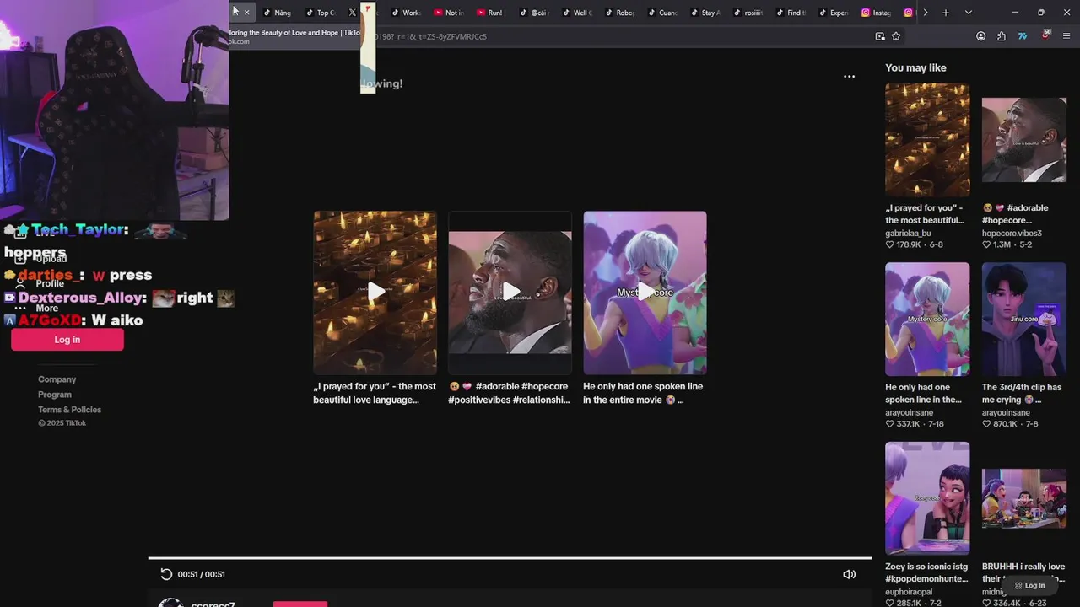
Task: Open the 'BRUHHH i really love' thumbnail
Action: (x=1024, y=498)
